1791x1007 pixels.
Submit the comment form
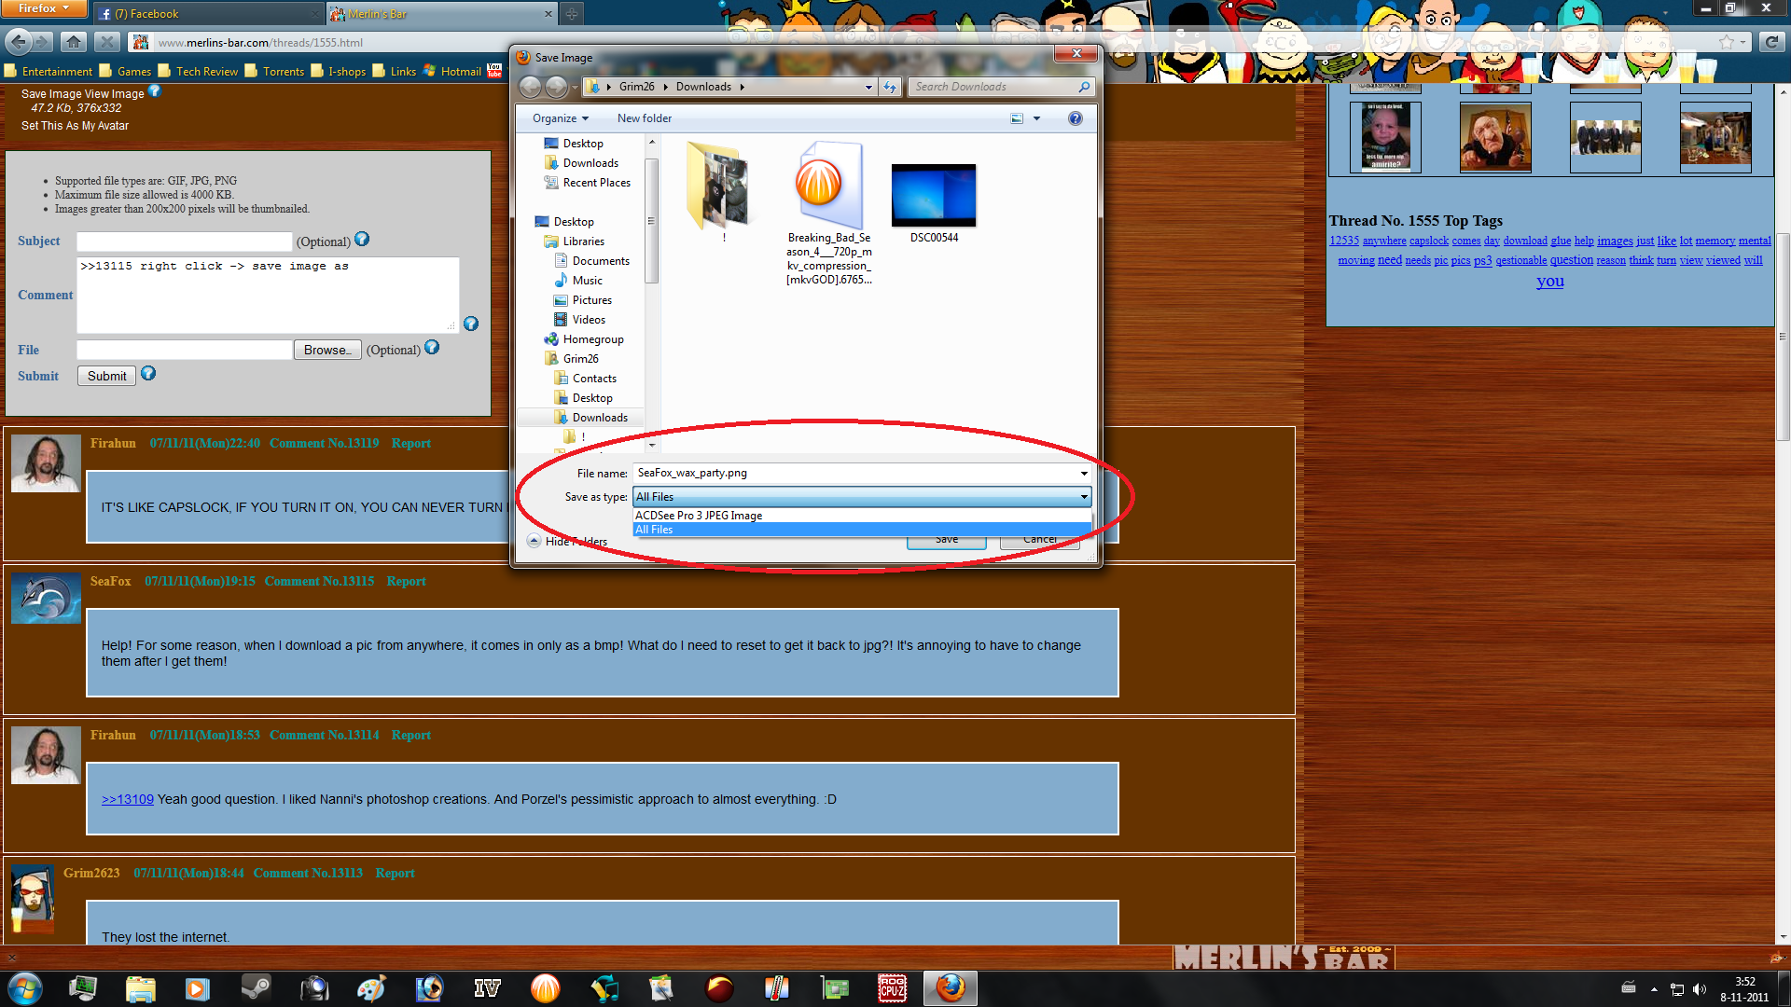[x=106, y=376]
